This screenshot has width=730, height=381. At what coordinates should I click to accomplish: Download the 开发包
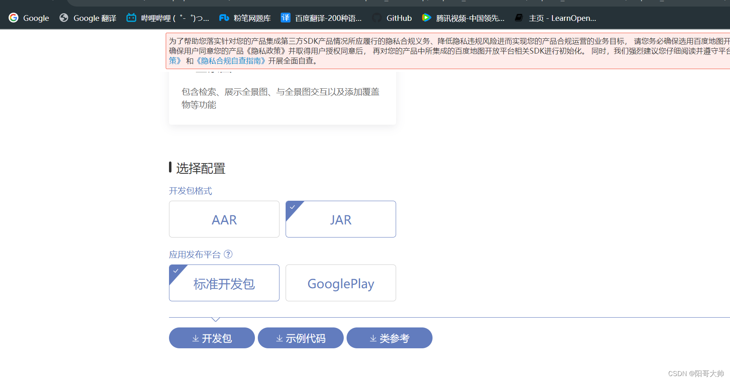click(x=212, y=338)
